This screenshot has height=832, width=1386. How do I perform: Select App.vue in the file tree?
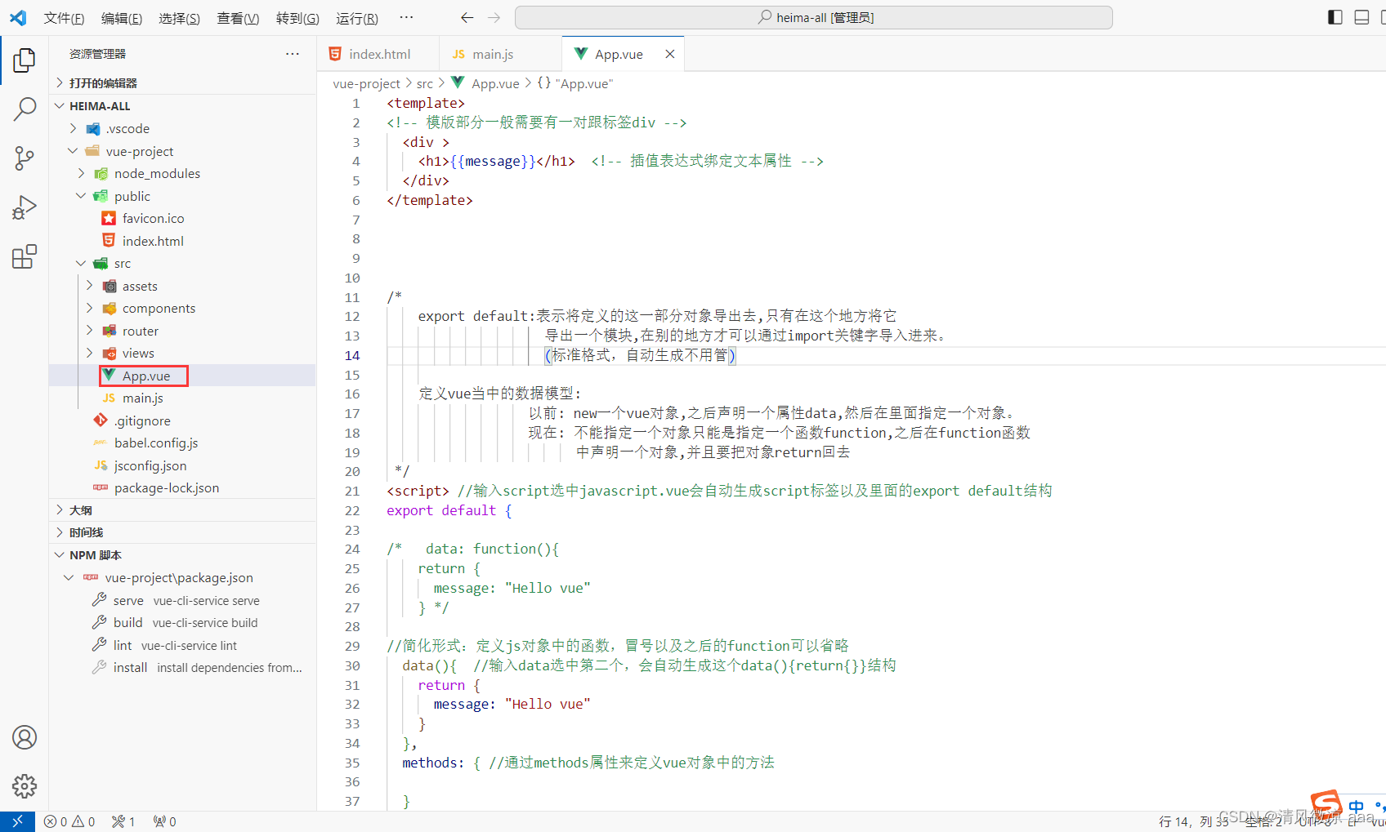click(x=146, y=376)
